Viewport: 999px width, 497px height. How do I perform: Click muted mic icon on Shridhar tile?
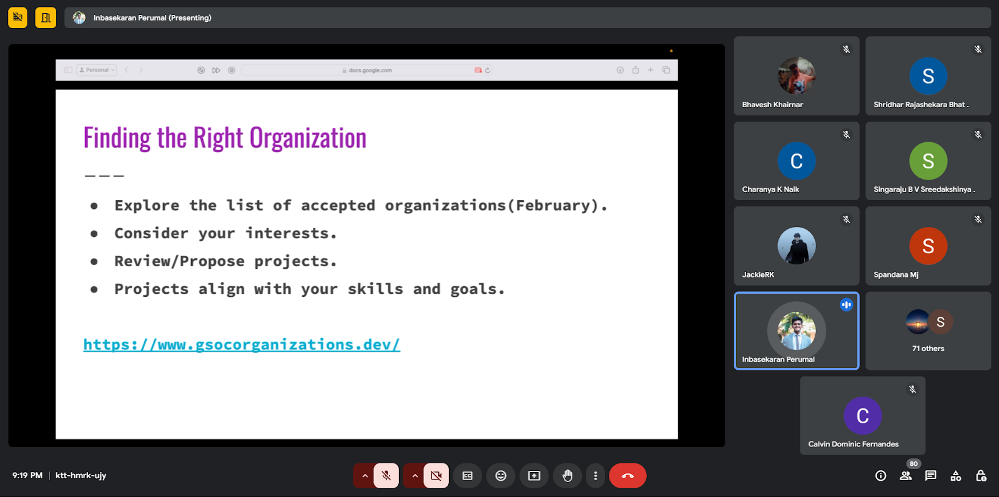[x=978, y=49]
